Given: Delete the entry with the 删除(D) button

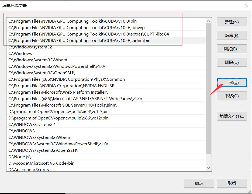Looking at the screenshot, I should [x=232, y=62].
